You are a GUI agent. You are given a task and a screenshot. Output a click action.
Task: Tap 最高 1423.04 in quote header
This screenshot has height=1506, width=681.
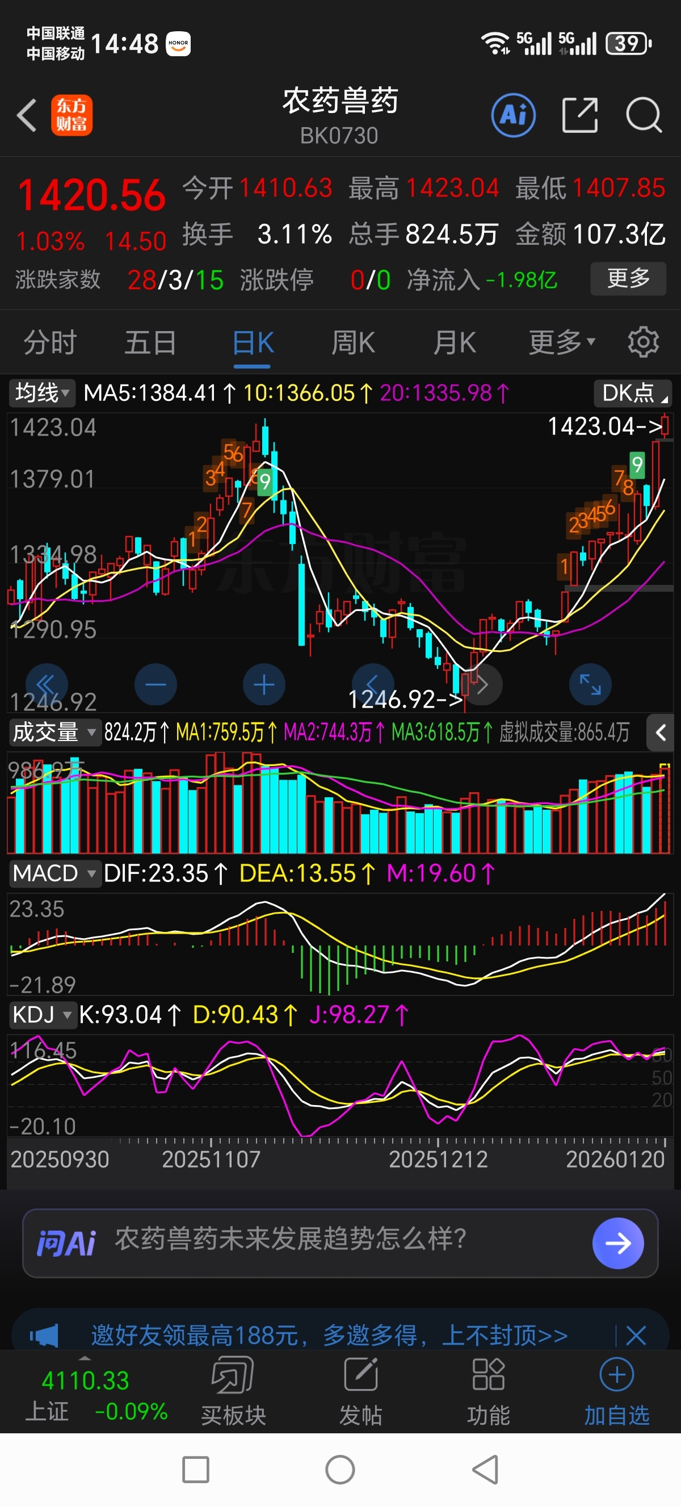coord(424,189)
